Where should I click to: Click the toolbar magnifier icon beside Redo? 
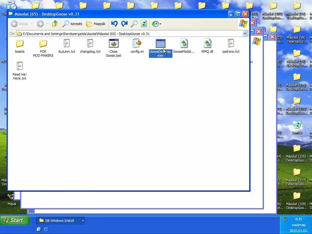(134, 24)
